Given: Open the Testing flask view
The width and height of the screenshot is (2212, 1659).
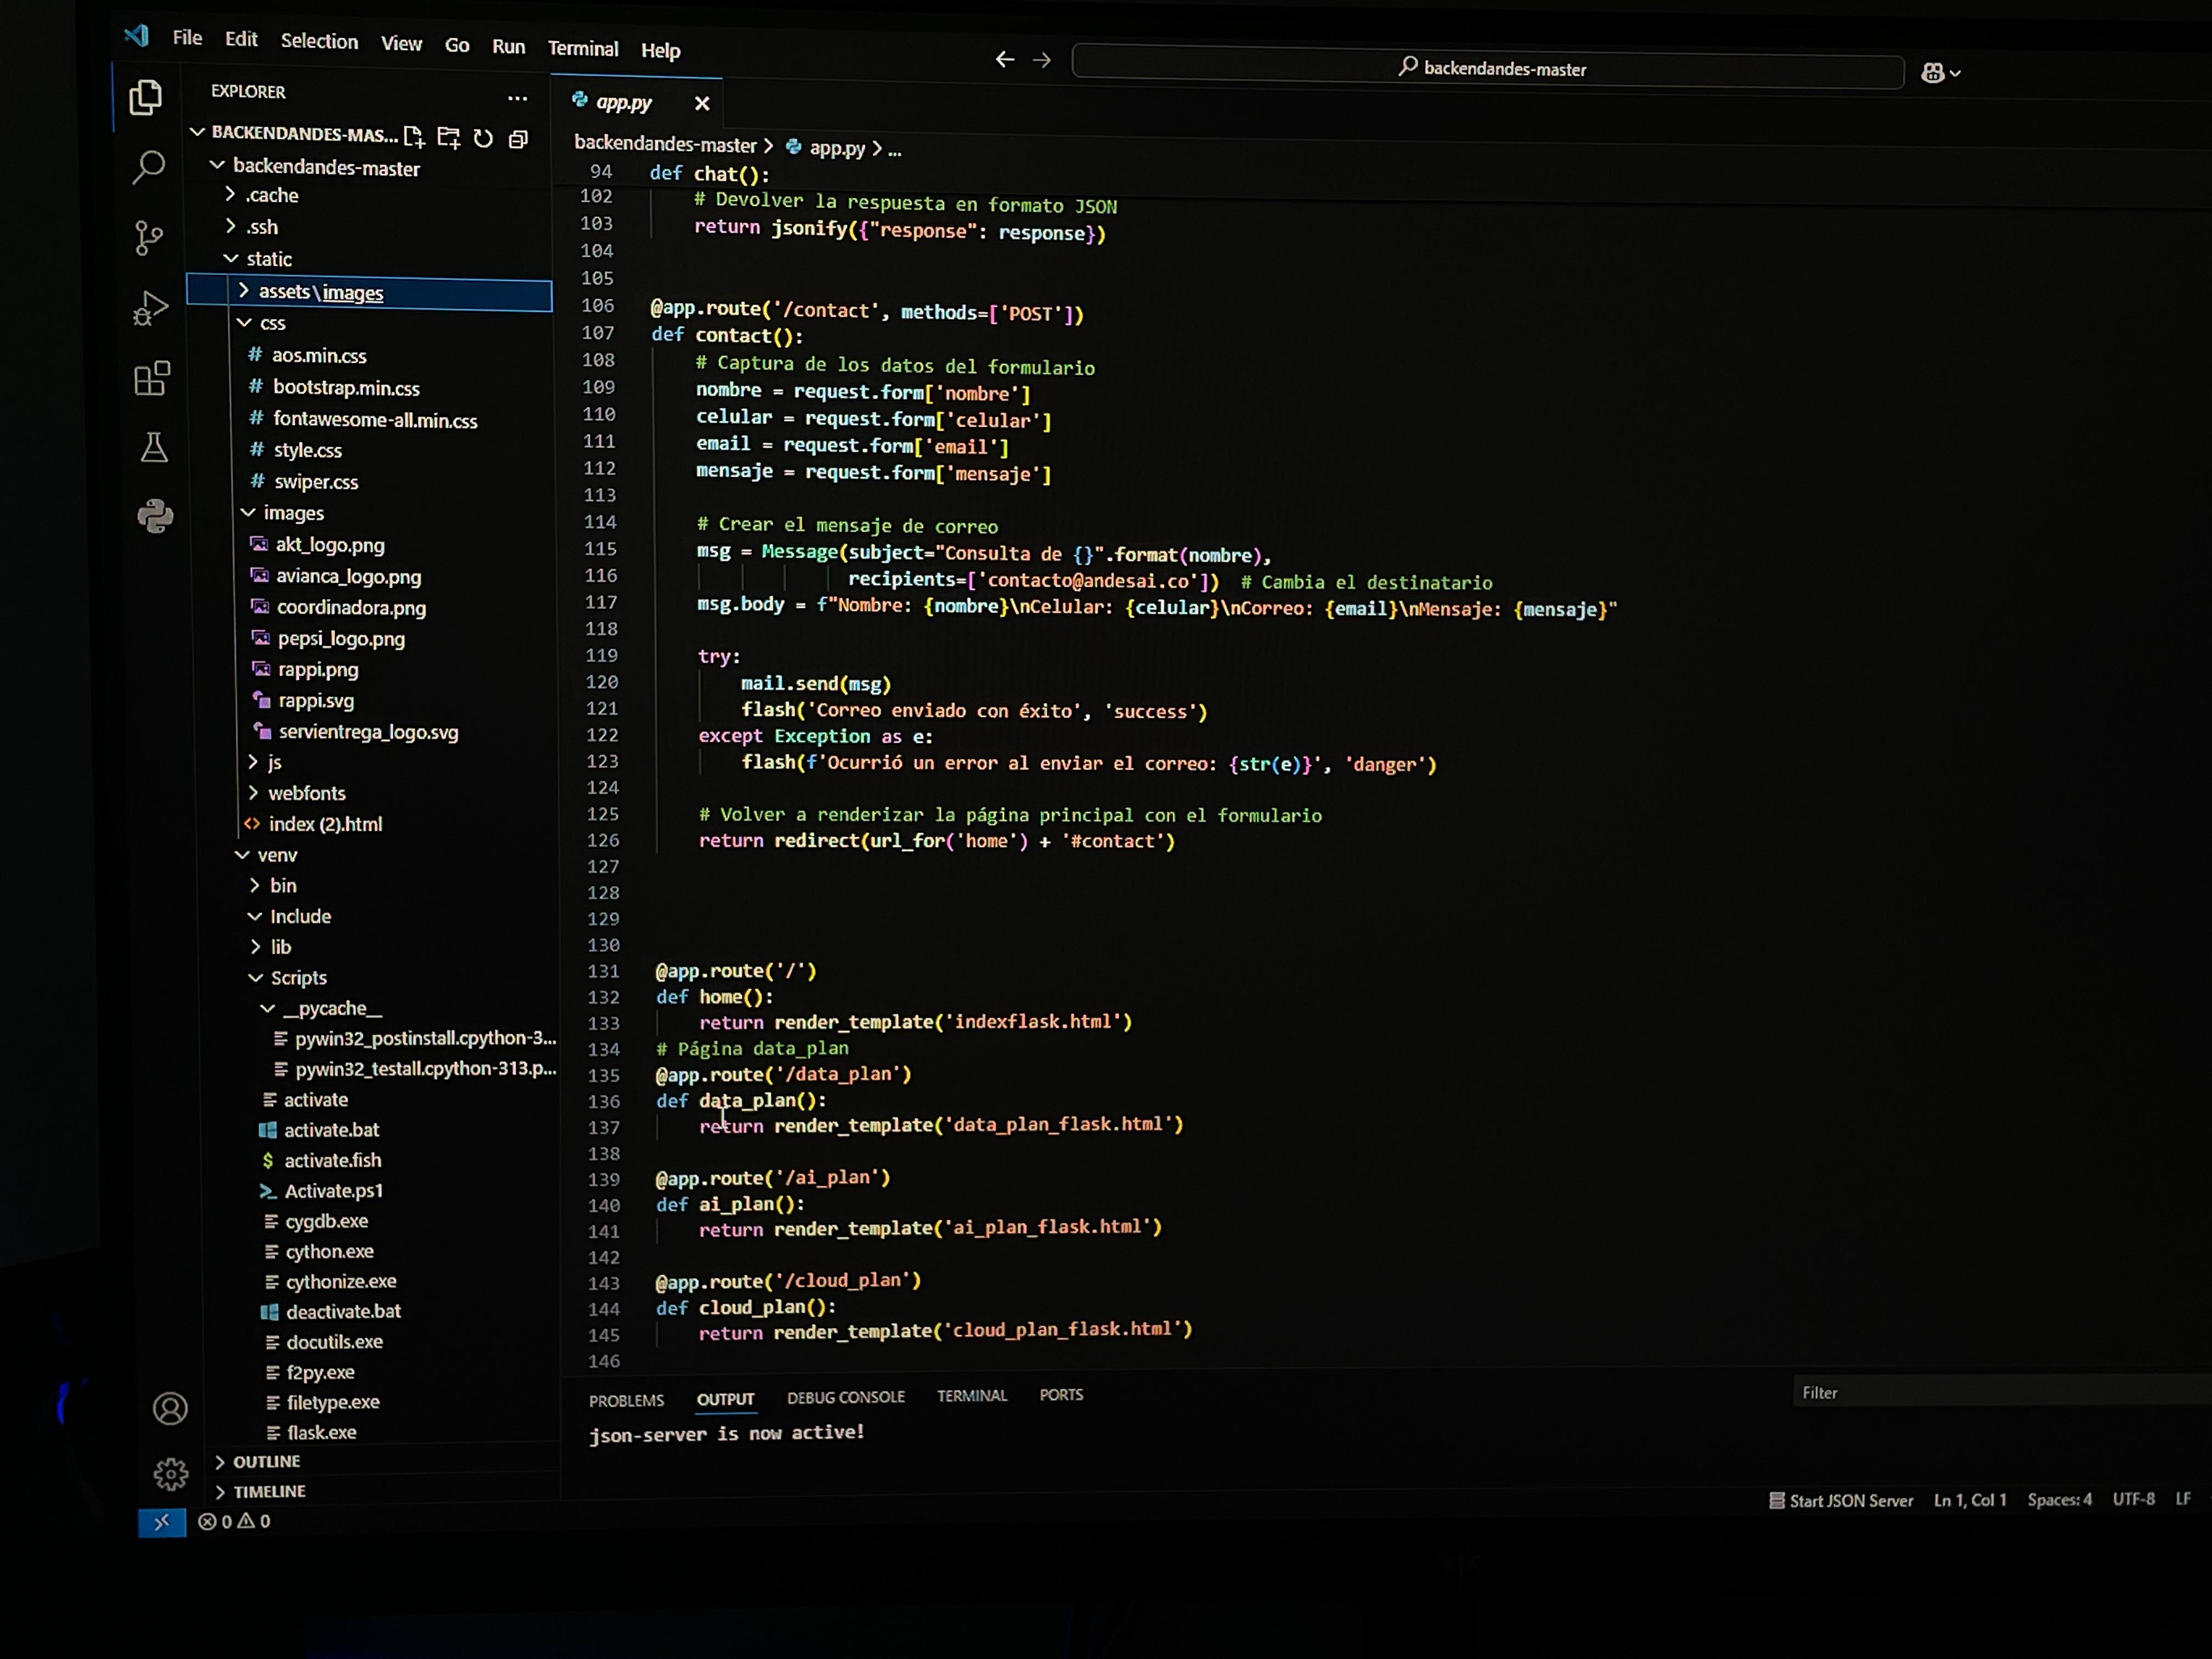Looking at the screenshot, I should (x=154, y=447).
